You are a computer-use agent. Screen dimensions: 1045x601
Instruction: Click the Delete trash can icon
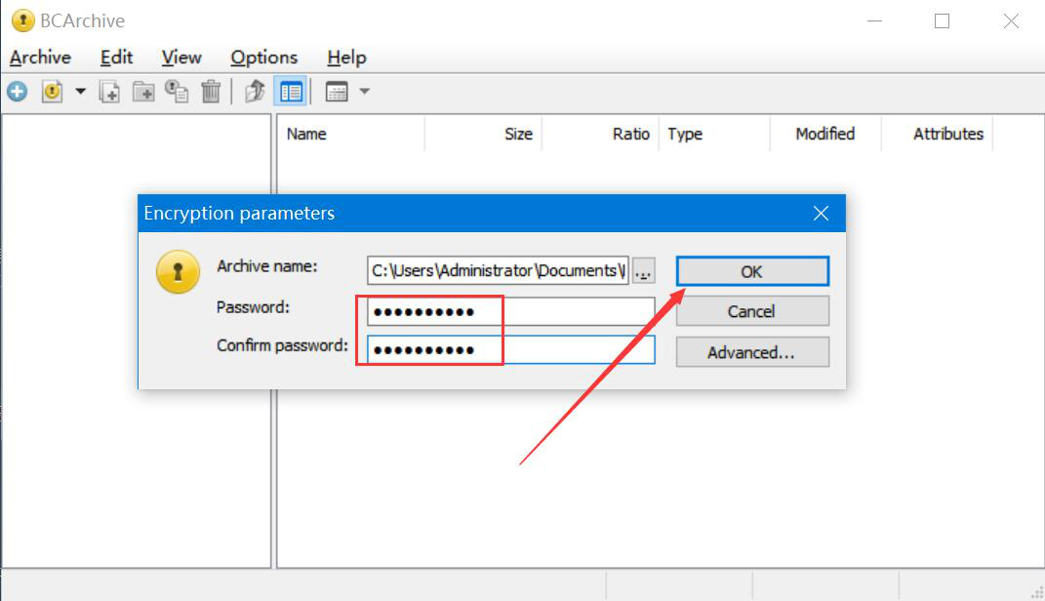211,92
